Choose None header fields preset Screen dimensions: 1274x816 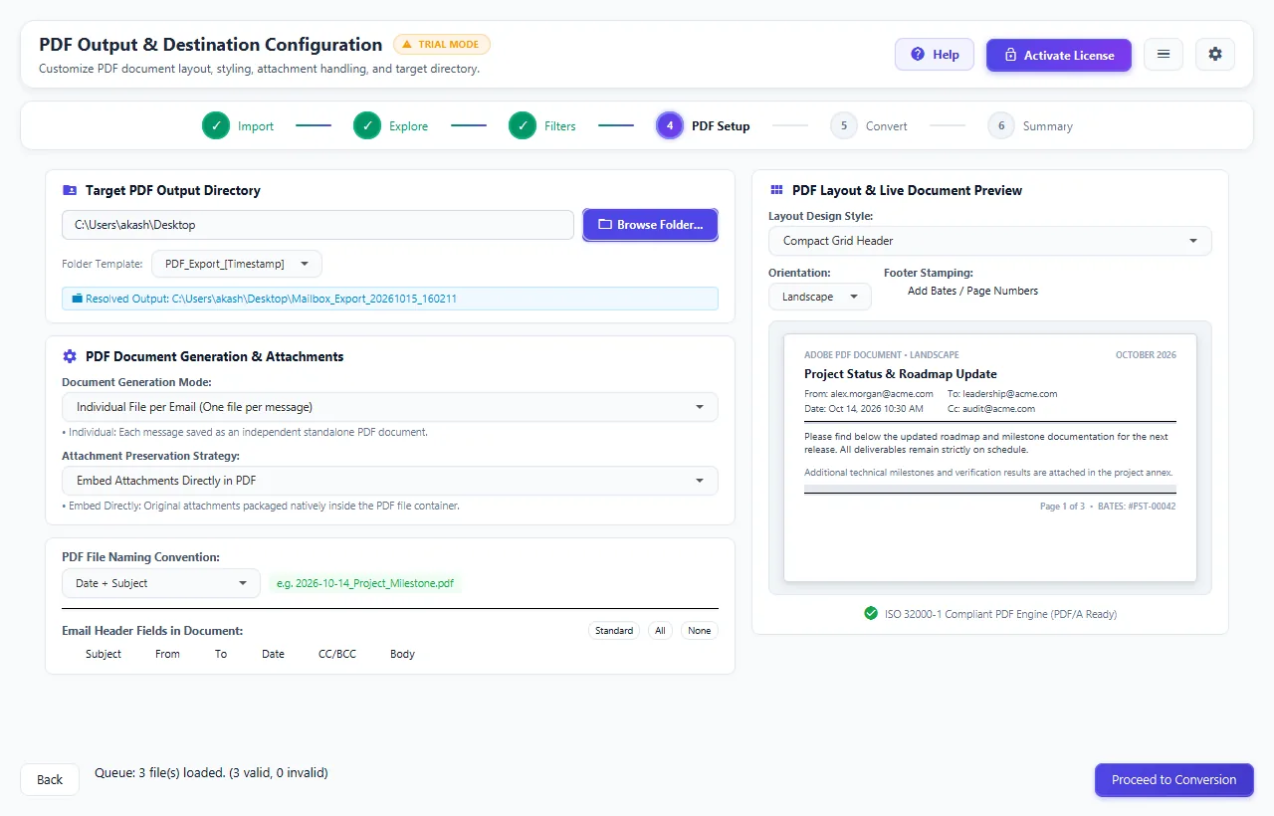coord(700,631)
